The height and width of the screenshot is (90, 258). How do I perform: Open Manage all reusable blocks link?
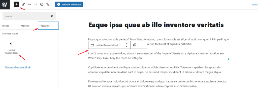click(x=18, y=67)
